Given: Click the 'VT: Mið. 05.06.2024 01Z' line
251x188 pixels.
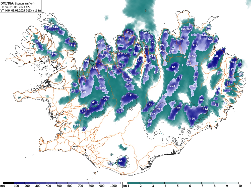Looking at the screenshot, I should click(x=16, y=11).
